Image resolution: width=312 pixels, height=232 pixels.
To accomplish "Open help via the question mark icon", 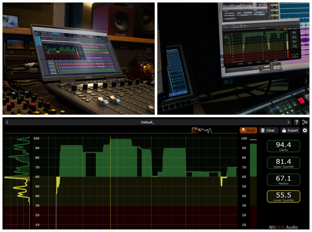I will click(x=296, y=122).
